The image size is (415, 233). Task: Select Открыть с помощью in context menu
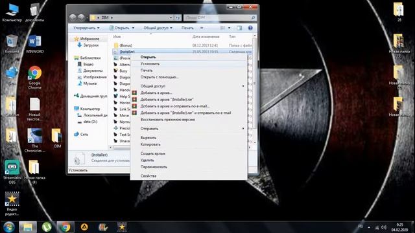point(189,77)
